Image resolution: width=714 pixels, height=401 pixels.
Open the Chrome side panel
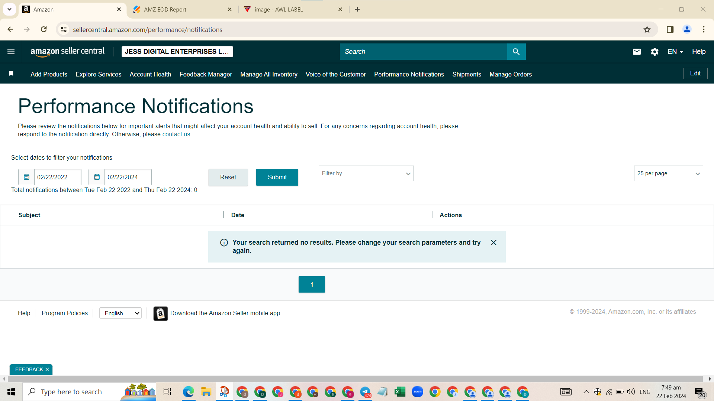[670, 29]
